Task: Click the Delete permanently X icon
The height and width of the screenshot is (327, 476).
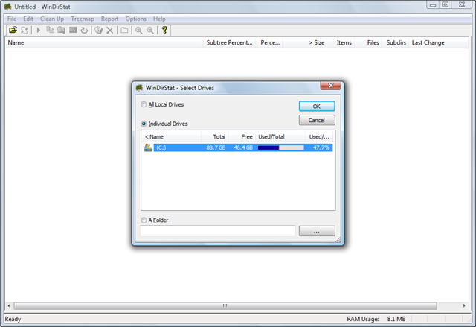Action: 110,30
